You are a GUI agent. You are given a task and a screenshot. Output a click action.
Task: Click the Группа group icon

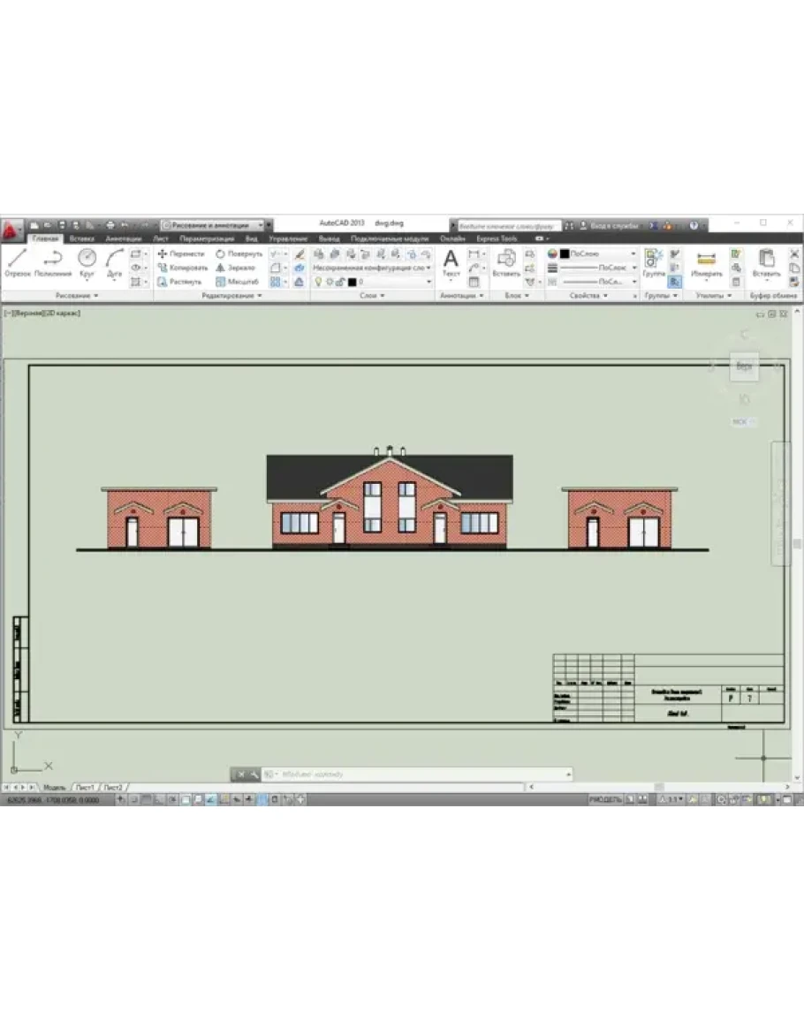(x=654, y=262)
